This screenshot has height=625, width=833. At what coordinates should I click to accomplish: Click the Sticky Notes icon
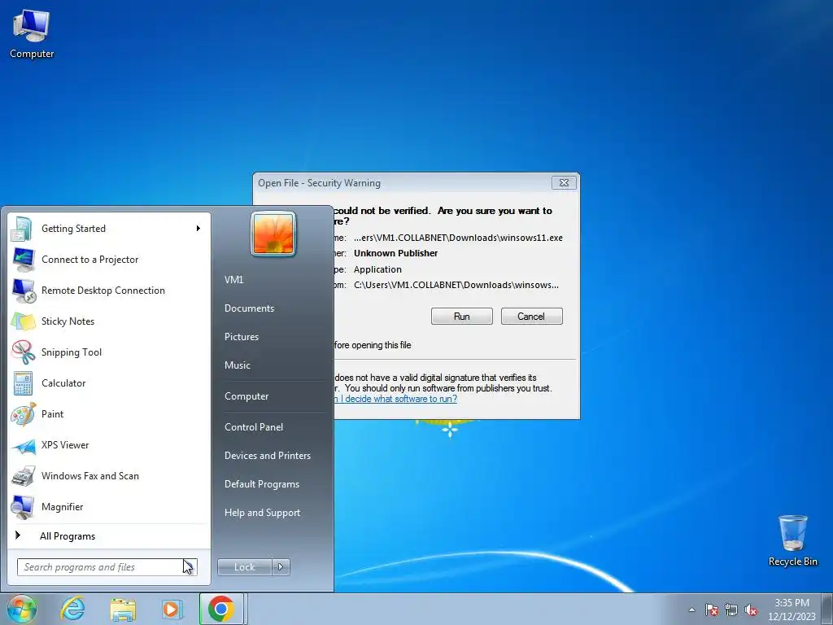(23, 321)
